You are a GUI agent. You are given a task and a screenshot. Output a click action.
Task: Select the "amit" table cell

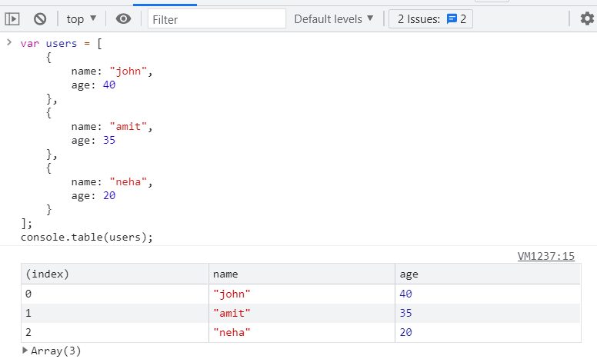(302, 314)
